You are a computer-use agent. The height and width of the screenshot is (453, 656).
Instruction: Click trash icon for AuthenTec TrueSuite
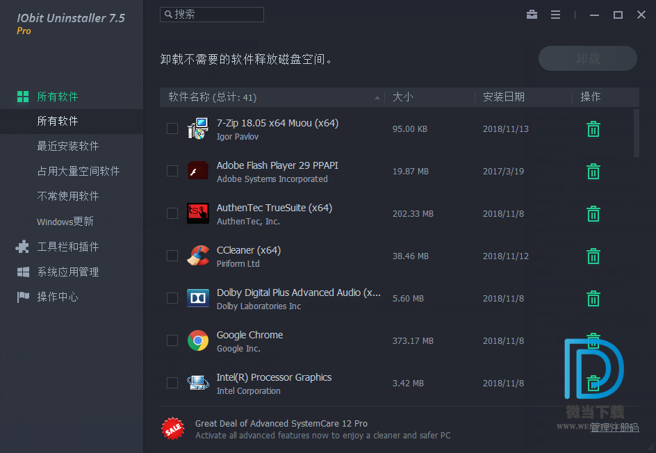click(x=593, y=214)
